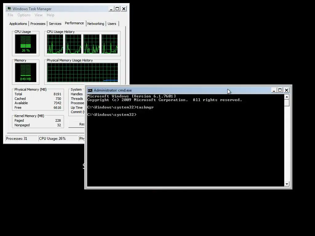Screen dimensions: 315x236
Task: Click the CPU Usage 26 % gauge
Action: (26, 44)
